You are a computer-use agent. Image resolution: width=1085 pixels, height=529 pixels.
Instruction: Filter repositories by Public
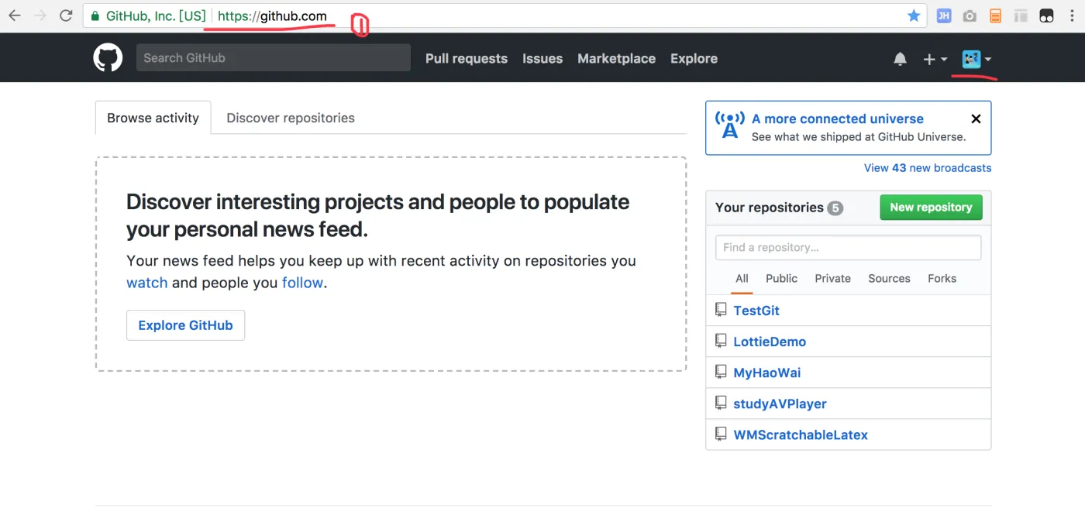[x=781, y=279]
